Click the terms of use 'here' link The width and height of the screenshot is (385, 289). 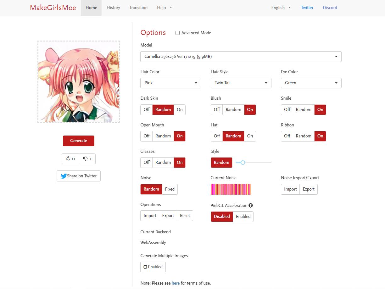[176, 283]
